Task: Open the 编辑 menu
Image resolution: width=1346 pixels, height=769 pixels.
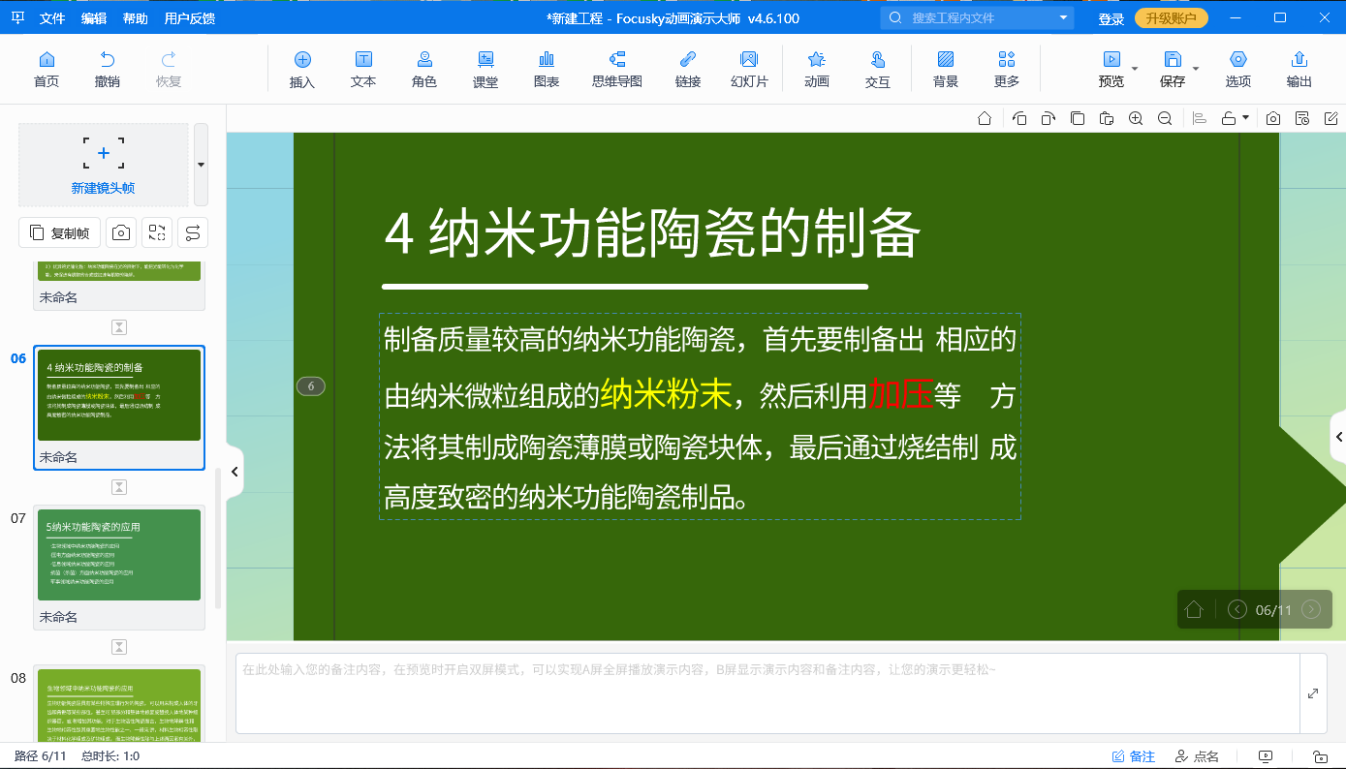Action: pyautogui.click(x=94, y=18)
